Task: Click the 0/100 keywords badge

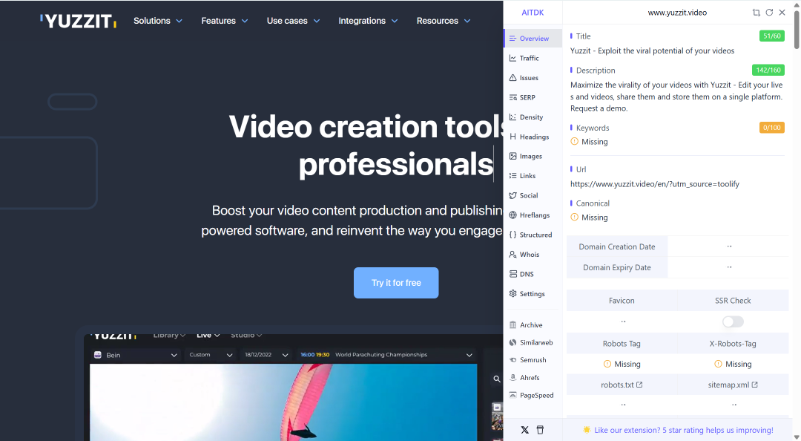Action: pos(771,128)
